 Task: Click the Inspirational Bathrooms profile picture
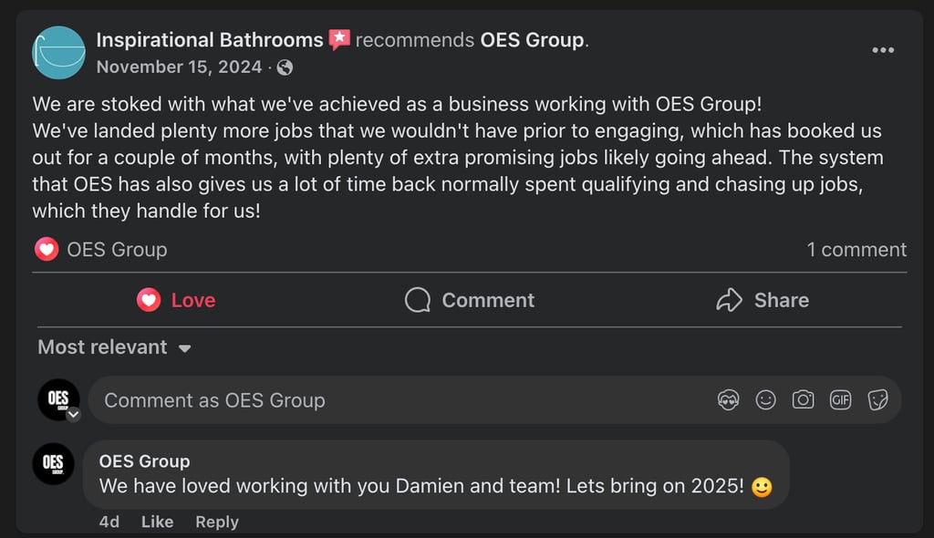[x=58, y=52]
